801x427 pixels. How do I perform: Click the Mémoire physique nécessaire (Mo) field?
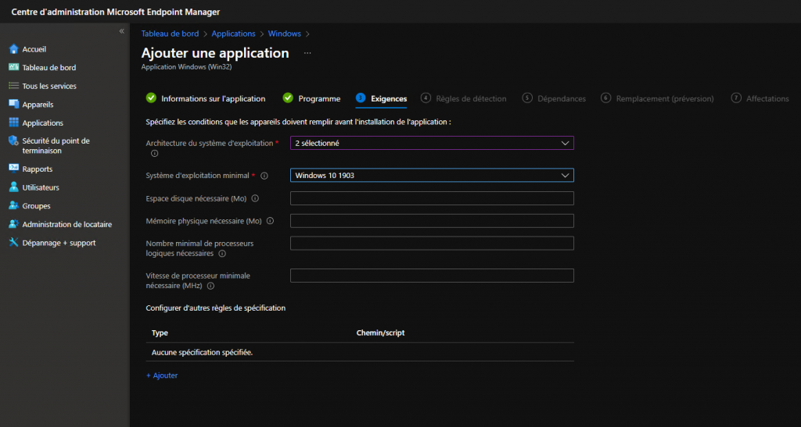(432, 221)
